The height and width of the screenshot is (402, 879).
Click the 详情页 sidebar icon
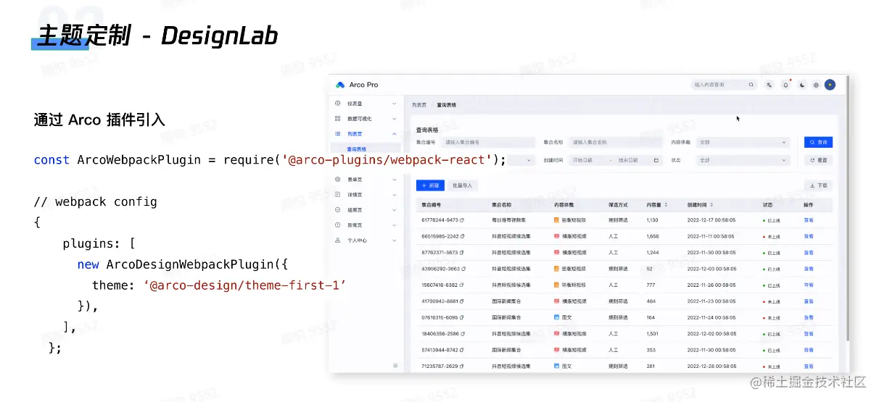(x=338, y=194)
